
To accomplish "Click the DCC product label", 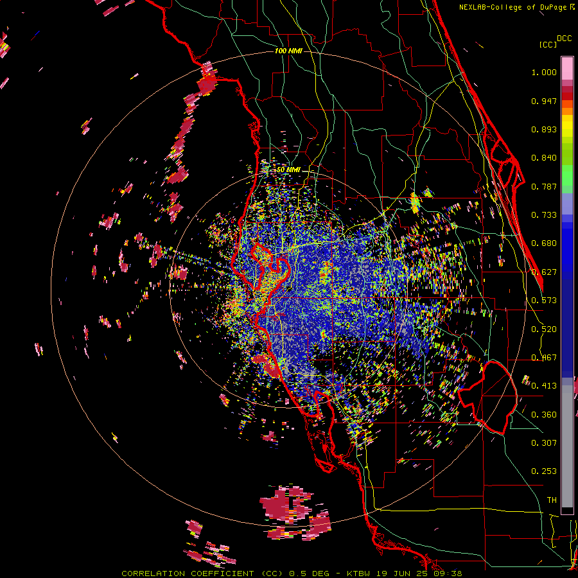I will [565, 39].
